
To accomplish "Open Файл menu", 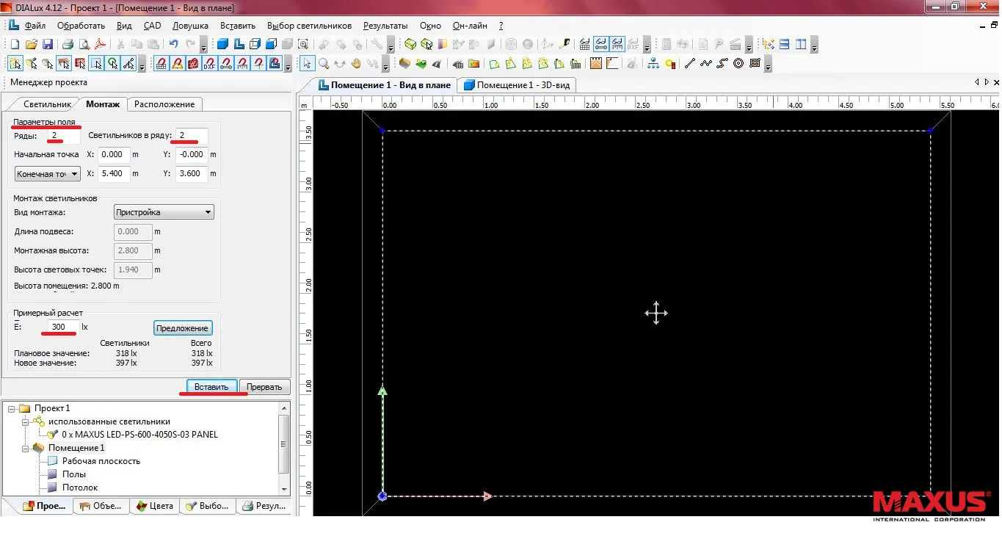I will pyautogui.click(x=35, y=26).
